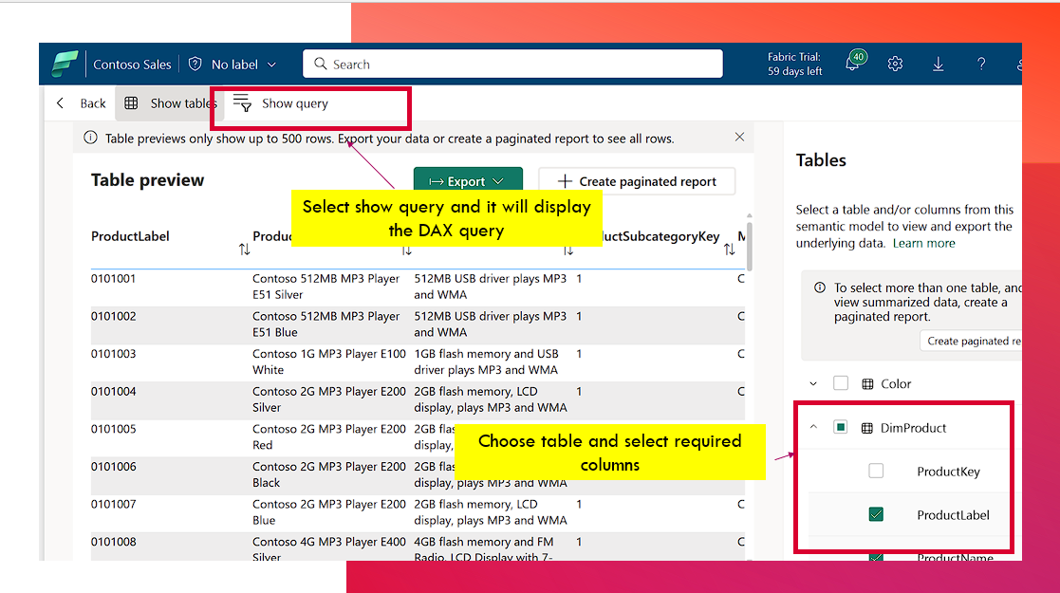Viewport: 1060px width, 593px height.
Task: Check the Color table checkbox
Action: coord(840,384)
